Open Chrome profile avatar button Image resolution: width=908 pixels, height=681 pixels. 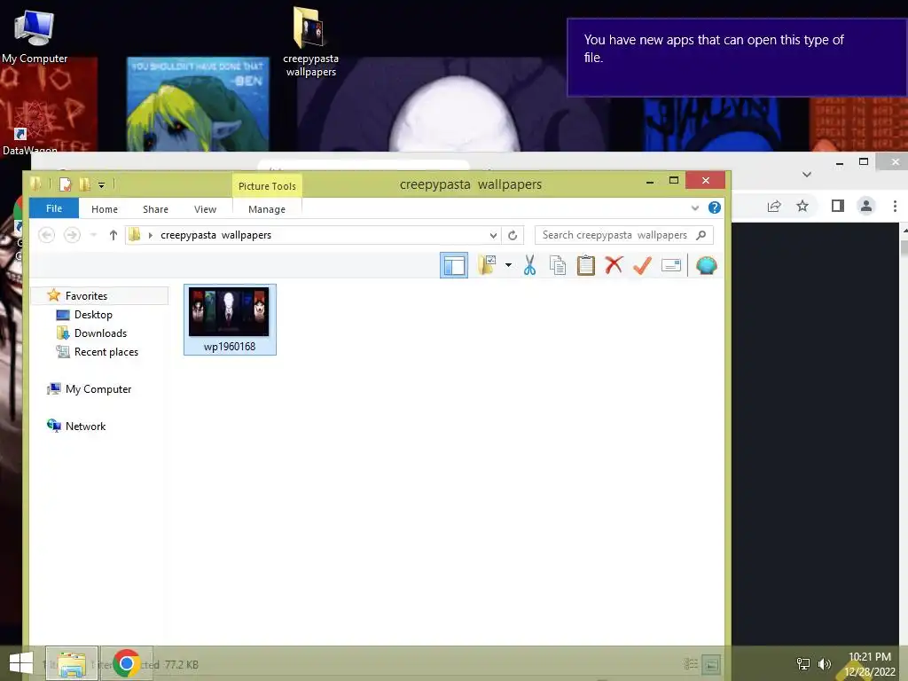866,206
